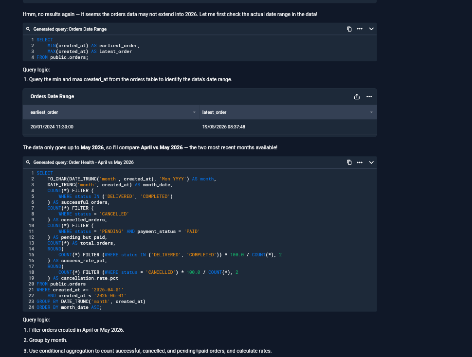Screen dimensions: 472x357
Task: Click text 'Group by month.'
Action: click(48, 340)
